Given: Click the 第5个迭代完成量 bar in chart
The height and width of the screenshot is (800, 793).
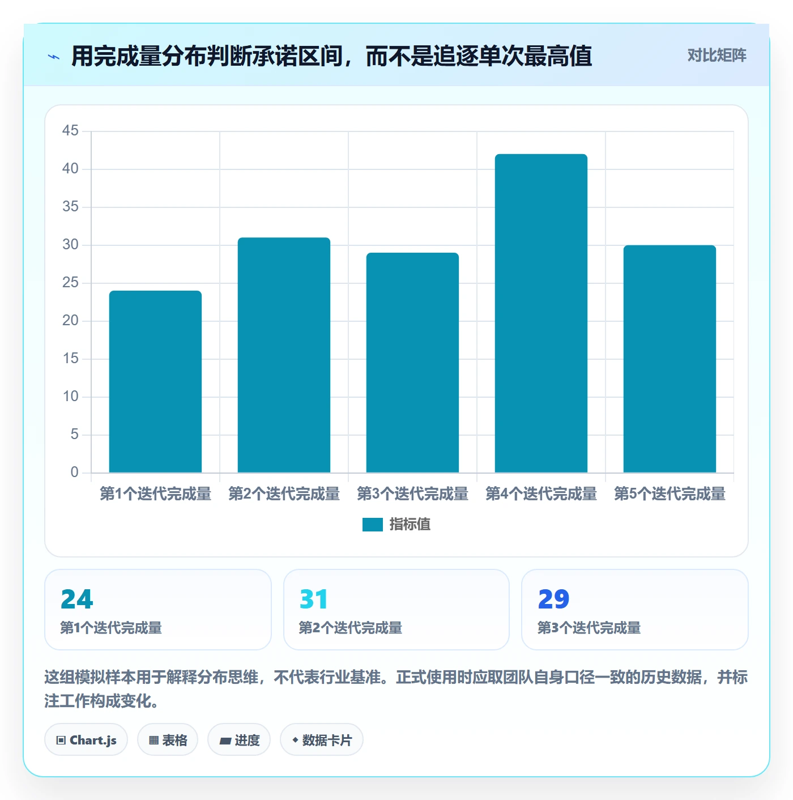Looking at the screenshot, I should [670, 359].
